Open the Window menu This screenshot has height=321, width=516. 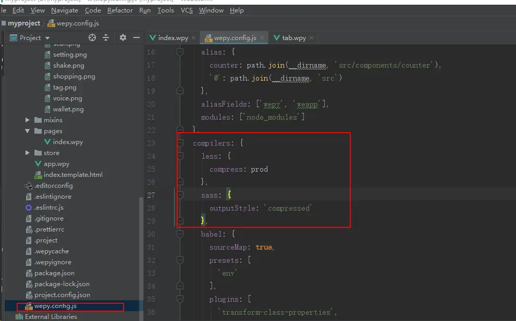(x=211, y=10)
